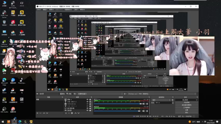Image resolution: width=221 pixels, height=124 pixels.
Task: Open 麦克风/Aux audio settings gear
Action: click(147, 104)
